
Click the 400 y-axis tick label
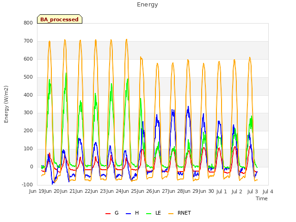(x=28, y=95)
